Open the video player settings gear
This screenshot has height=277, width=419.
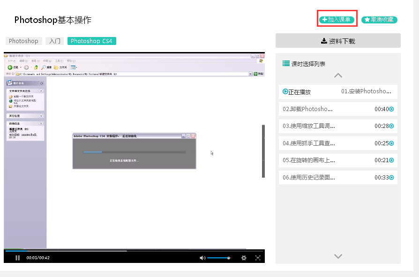pyautogui.click(x=244, y=257)
